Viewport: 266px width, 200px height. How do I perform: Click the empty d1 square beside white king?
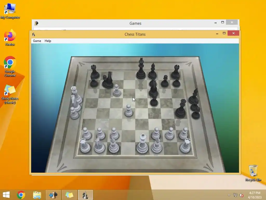[128, 148]
